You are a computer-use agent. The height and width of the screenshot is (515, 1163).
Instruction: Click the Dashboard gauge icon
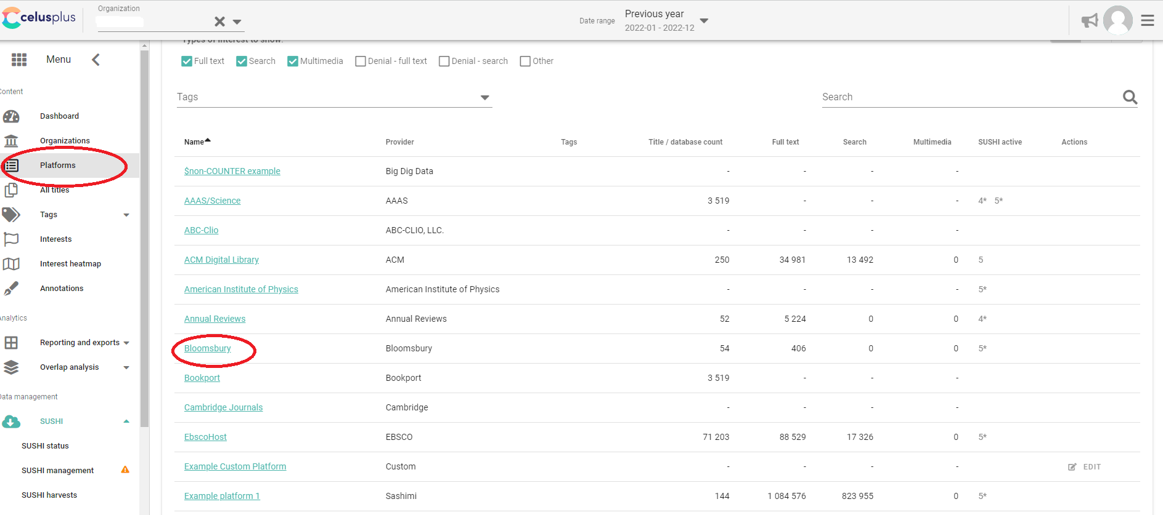pyautogui.click(x=11, y=116)
